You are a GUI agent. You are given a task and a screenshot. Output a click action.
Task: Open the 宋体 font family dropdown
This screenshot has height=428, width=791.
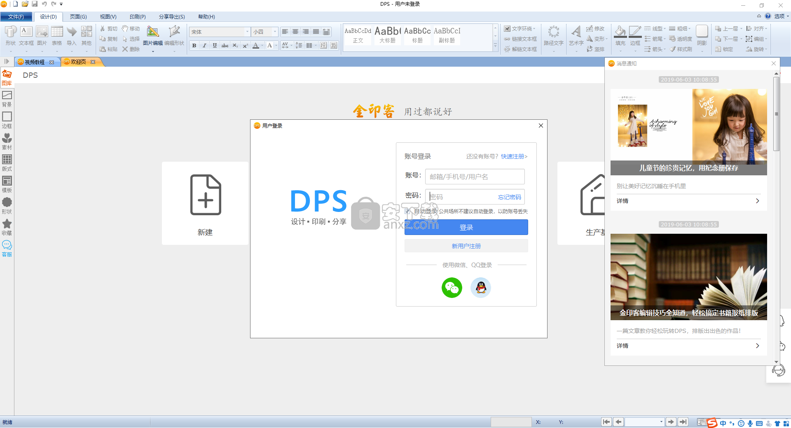[247, 32]
